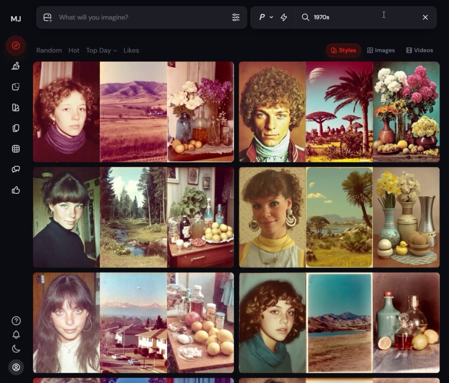Image resolution: width=449 pixels, height=383 pixels.
Task: Clear the 1970s search with X
Action: point(425,18)
